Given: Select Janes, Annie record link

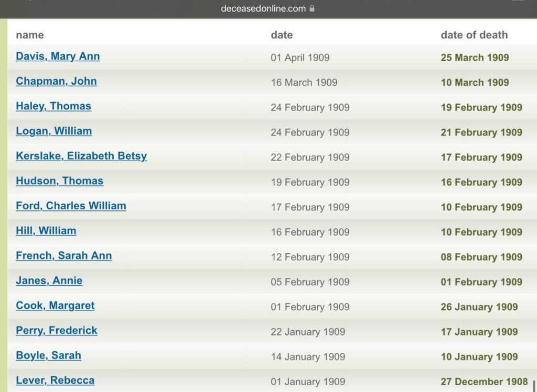Looking at the screenshot, I should tap(49, 281).
